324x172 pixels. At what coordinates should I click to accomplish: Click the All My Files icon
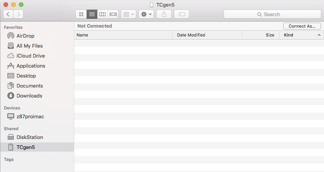click(11, 46)
